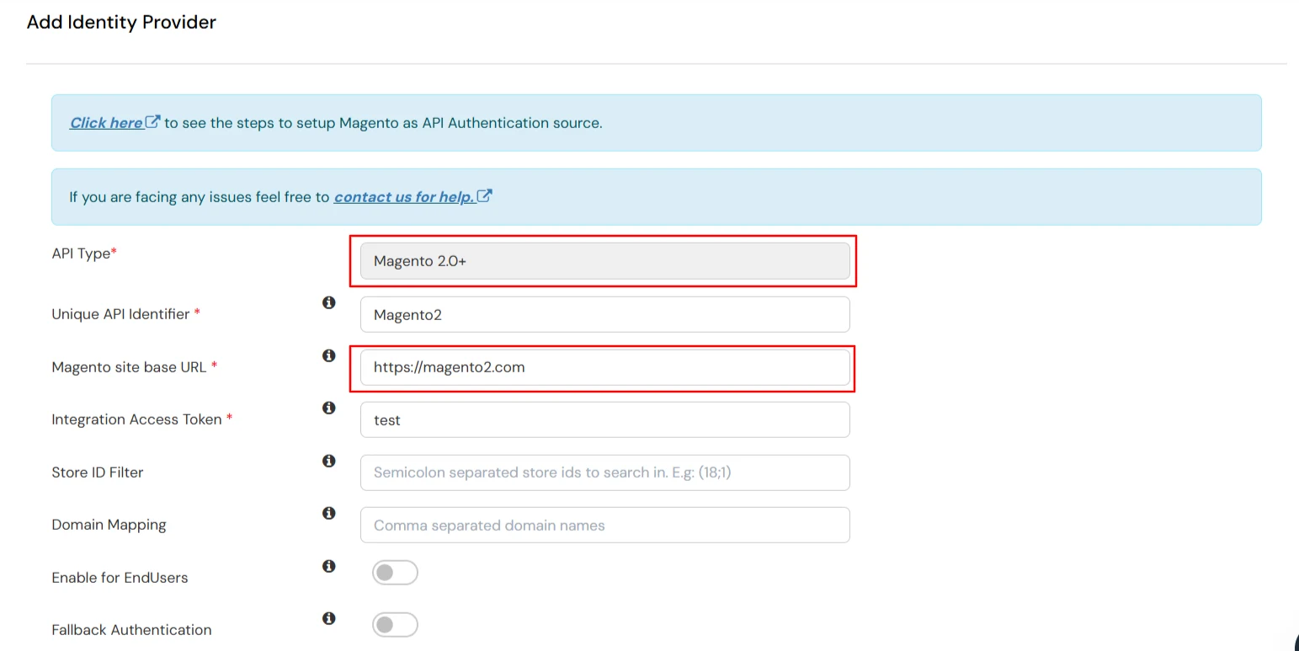The width and height of the screenshot is (1299, 651).
Task: Click the Store ID Filter input
Action: pyautogui.click(x=604, y=472)
